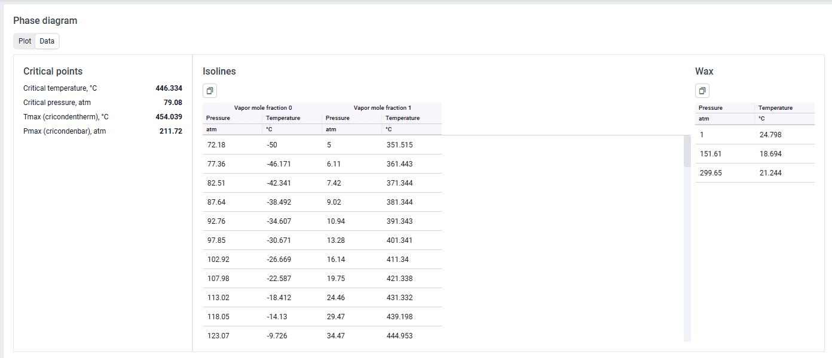The height and width of the screenshot is (358, 832).
Task: Click isoline temperature cell 439.198
Action: click(x=412, y=317)
